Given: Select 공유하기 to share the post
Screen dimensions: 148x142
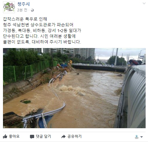Looking at the screenshot, I should tap(75, 136).
